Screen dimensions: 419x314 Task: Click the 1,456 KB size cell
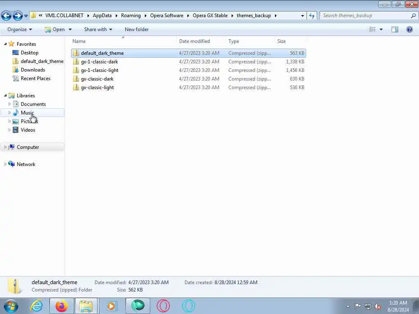pos(295,70)
